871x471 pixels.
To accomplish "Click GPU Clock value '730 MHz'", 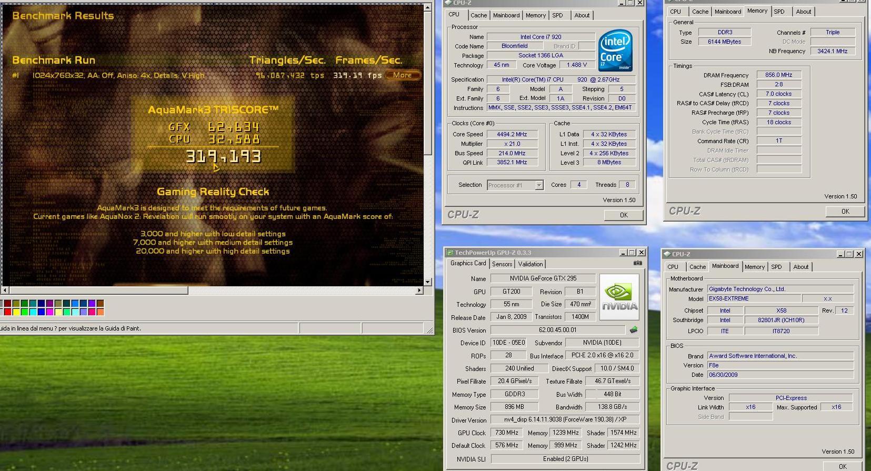I will (x=507, y=433).
